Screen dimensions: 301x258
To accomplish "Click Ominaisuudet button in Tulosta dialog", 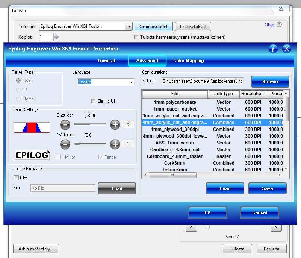I will tap(154, 26).
